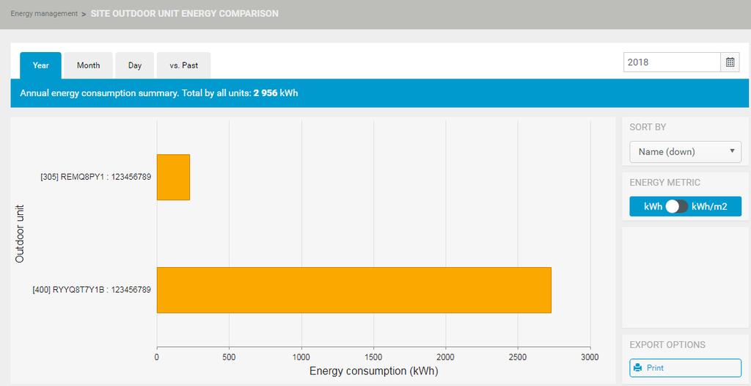Click the label [400] RYYQ8T7Y1B : 123456789
Viewport: 751px width, 386px height.
[x=92, y=290]
